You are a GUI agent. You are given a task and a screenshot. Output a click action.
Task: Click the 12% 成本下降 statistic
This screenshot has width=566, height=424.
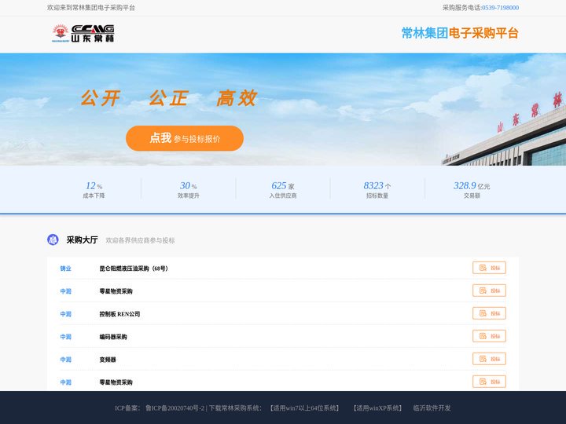pos(94,190)
